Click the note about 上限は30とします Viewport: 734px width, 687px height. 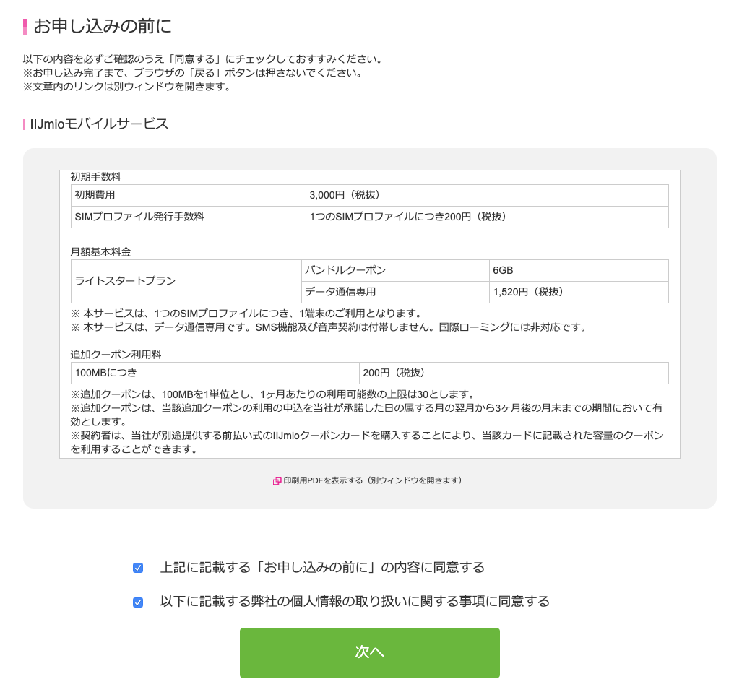273,394
